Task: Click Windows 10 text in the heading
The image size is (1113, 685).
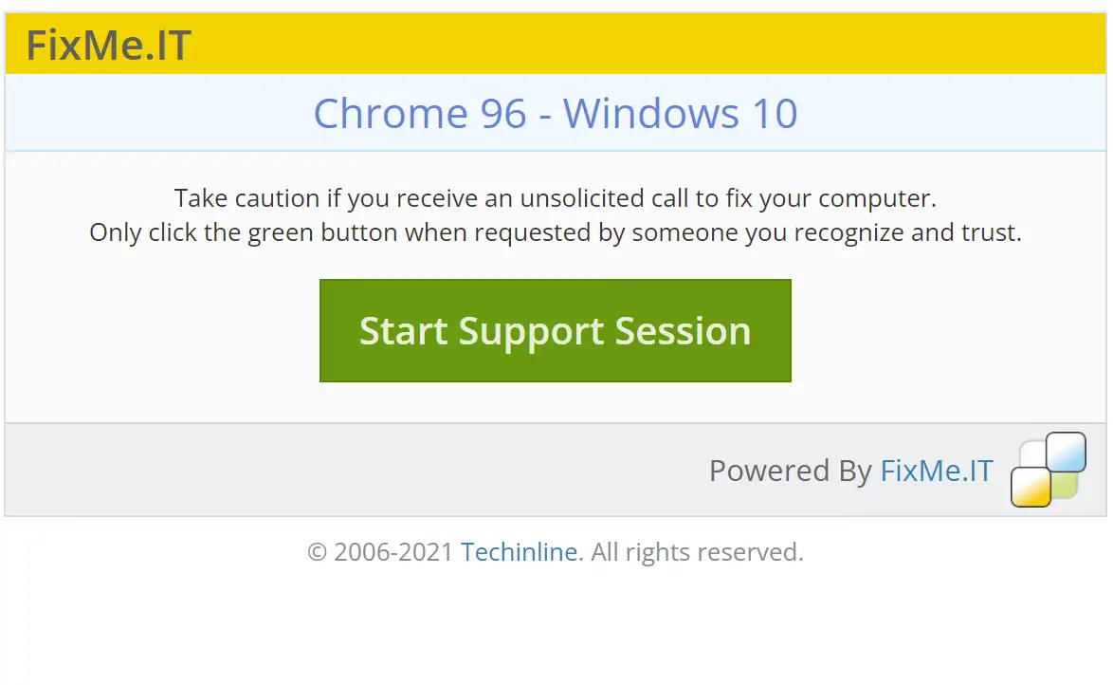Action: tap(681, 114)
